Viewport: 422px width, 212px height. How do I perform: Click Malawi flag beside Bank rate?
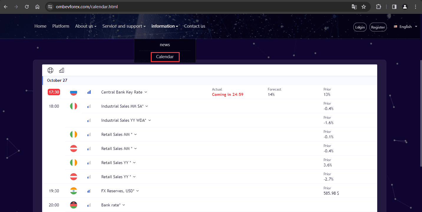pos(74,205)
